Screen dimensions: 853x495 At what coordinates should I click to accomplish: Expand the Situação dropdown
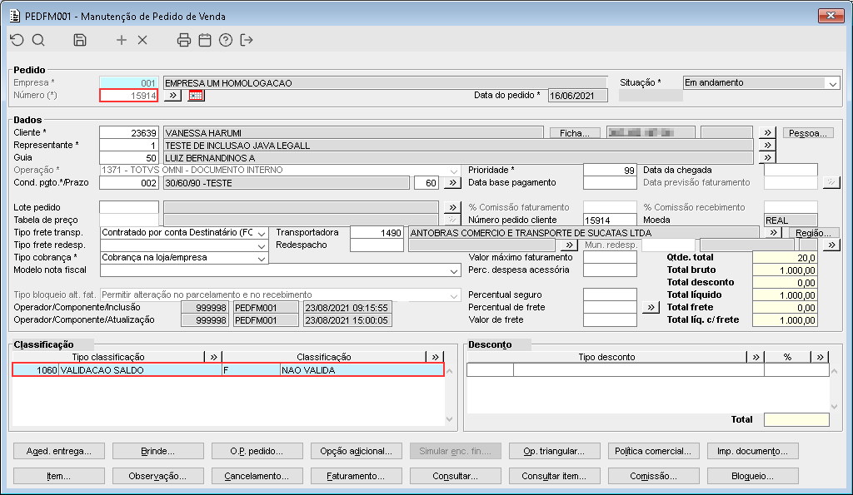(832, 83)
